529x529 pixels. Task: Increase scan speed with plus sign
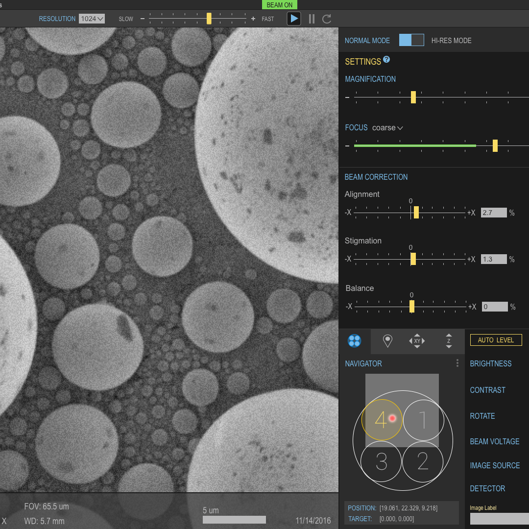coord(253,19)
